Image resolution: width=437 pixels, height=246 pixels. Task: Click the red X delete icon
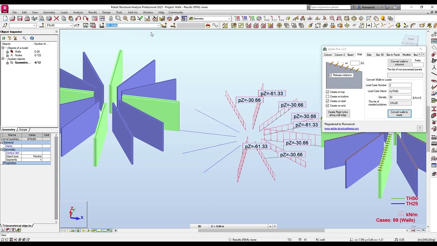click(56, 18)
